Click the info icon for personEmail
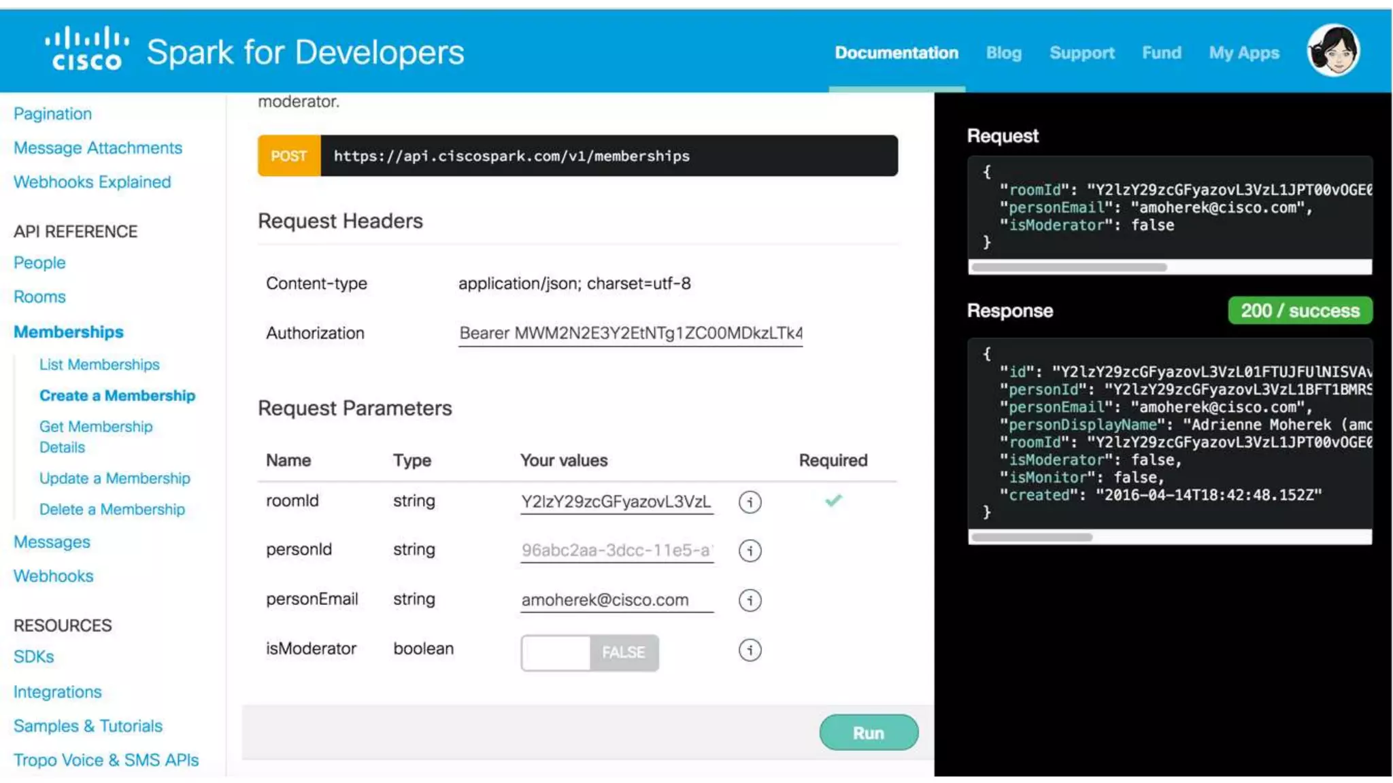 coord(750,600)
